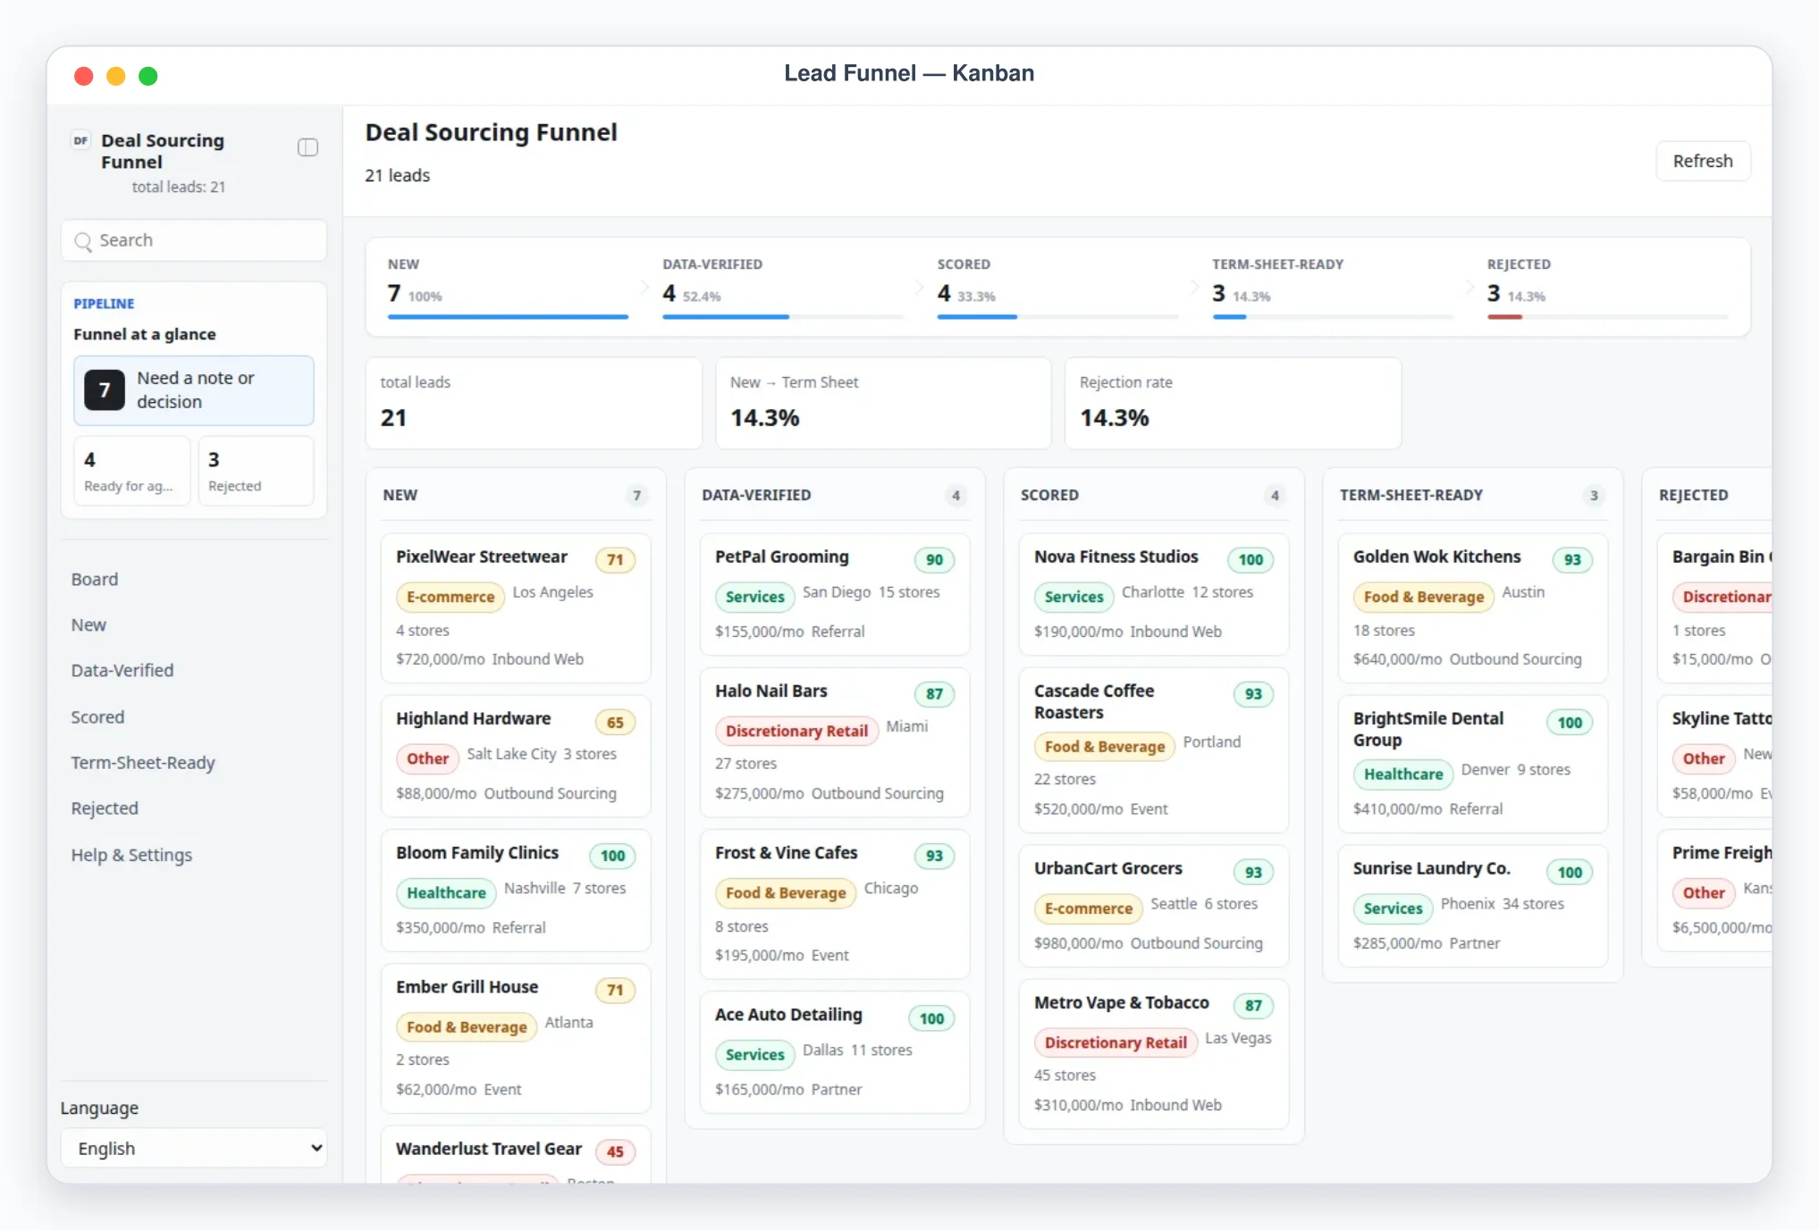The image size is (1819, 1230).
Task: Click the SCORED funnel stage summary
Action: 1057,287
